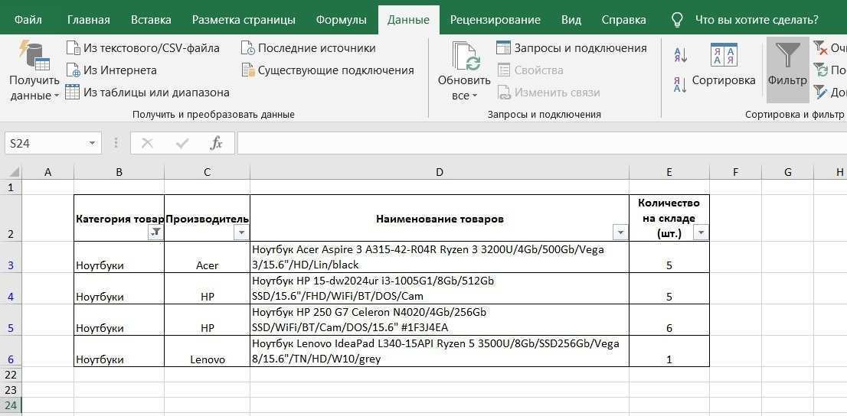The width and height of the screenshot is (847, 416).
Task: Select row 22 header
Action: pos(11,375)
